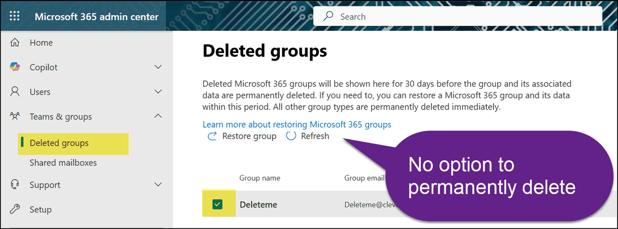Image resolution: width=618 pixels, height=229 pixels.
Task: Expand the Copilot menu chevron
Action: pos(158,67)
